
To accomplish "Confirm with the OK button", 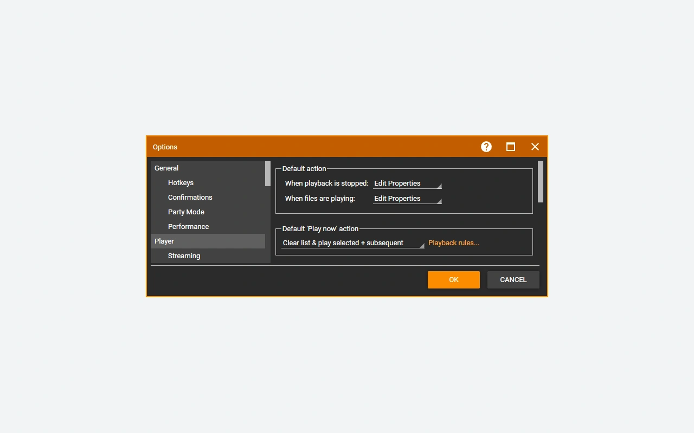I will 454,280.
